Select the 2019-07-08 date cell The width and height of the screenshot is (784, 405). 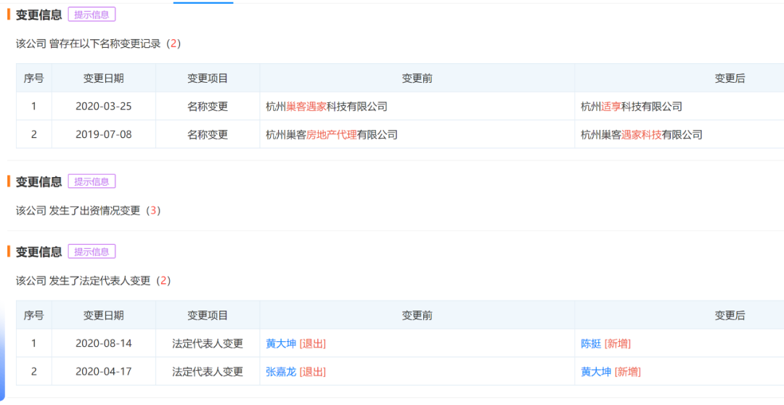click(104, 134)
